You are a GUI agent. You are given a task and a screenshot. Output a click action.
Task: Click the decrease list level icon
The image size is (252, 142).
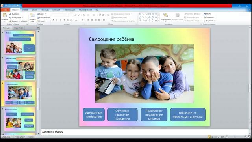click(x=100, y=15)
